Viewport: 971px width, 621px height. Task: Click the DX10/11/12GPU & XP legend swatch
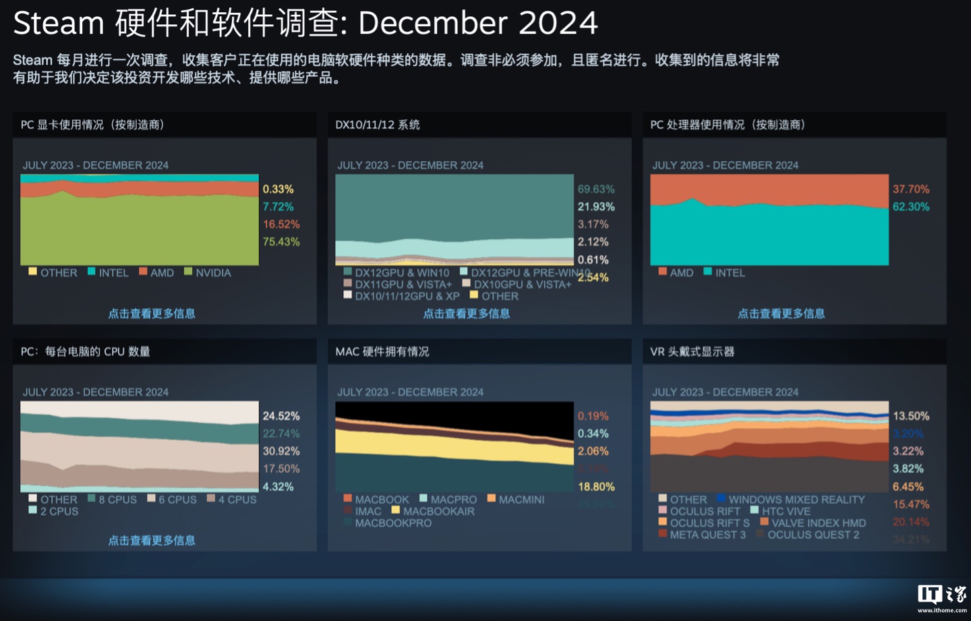(x=347, y=295)
